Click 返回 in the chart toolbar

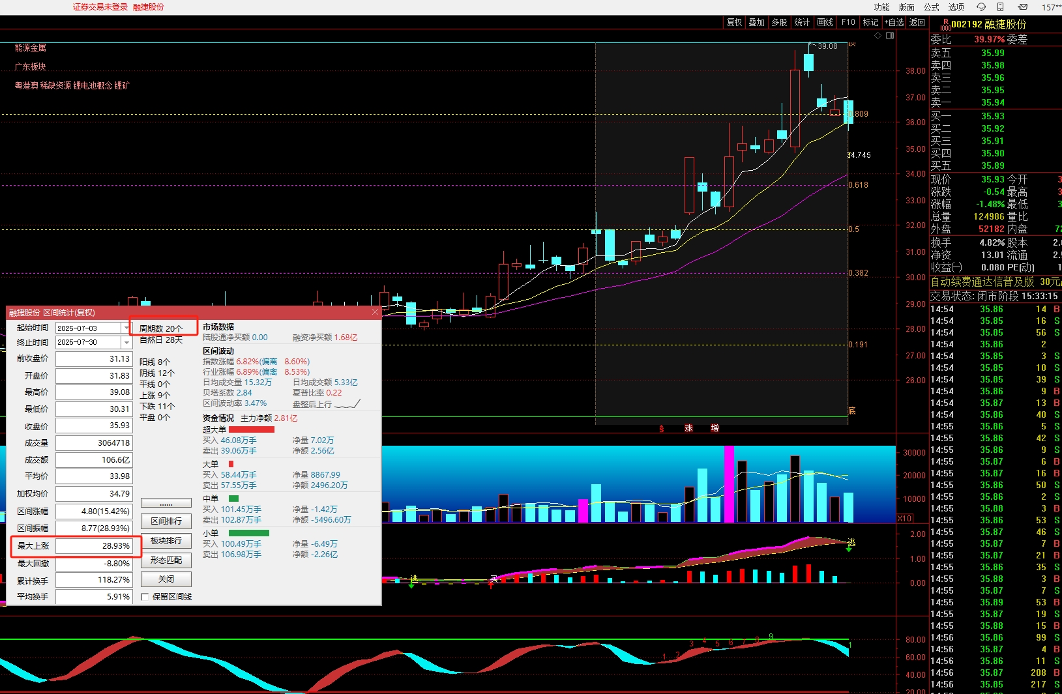click(917, 22)
